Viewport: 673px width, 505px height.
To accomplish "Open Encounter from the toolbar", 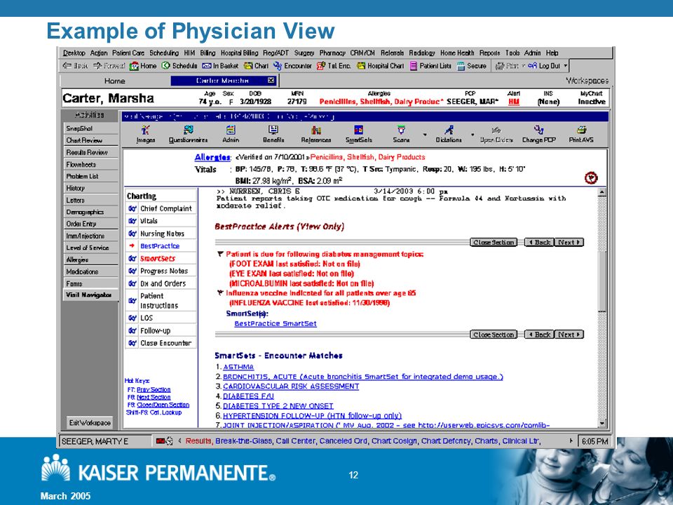I will (x=293, y=66).
